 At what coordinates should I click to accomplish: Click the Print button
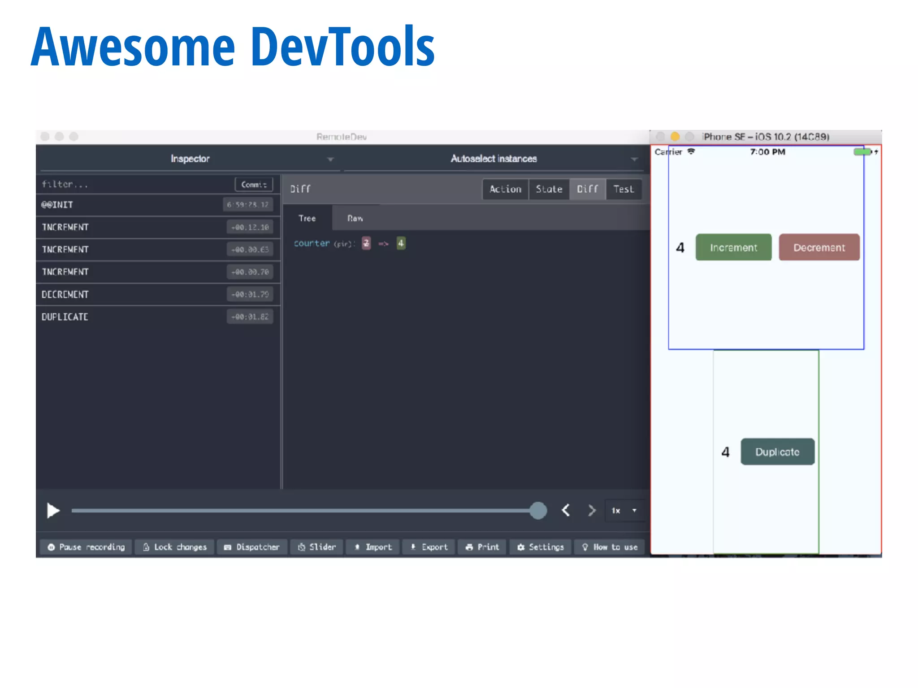pyautogui.click(x=482, y=547)
